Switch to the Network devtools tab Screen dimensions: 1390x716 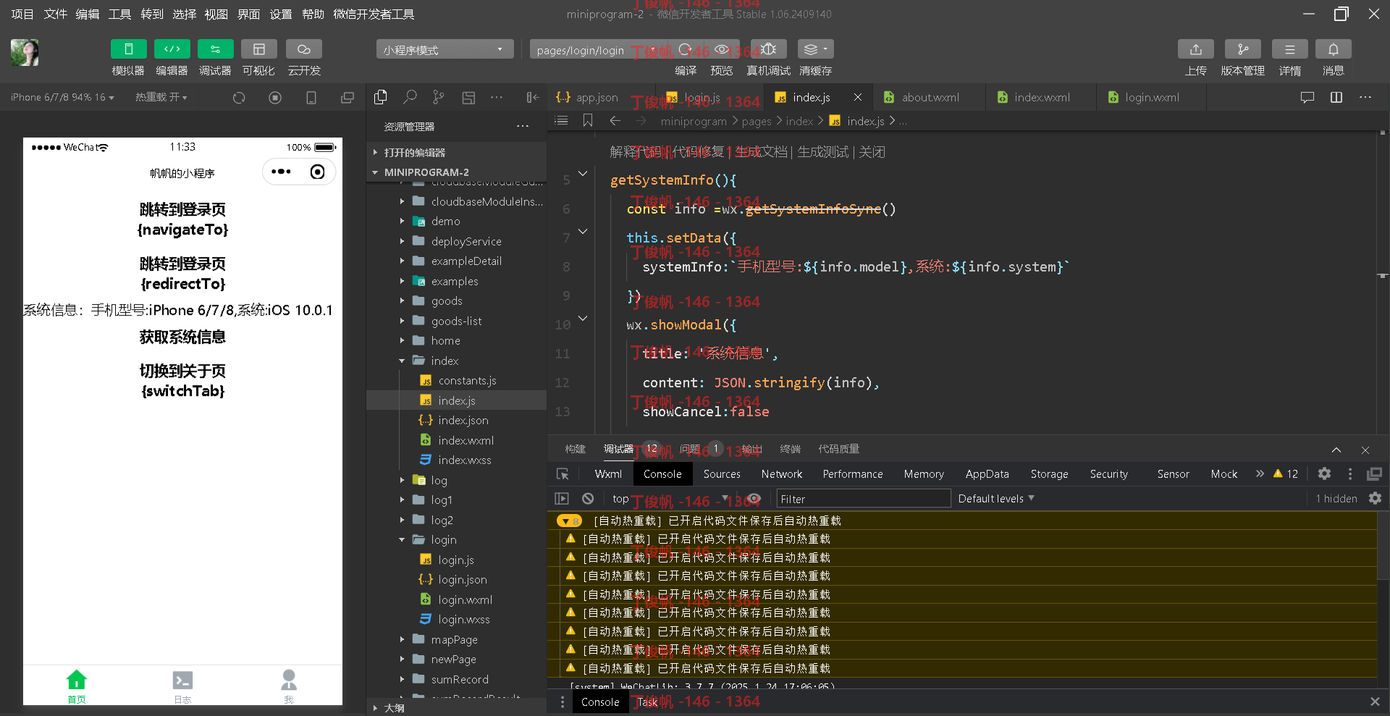tap(782, 474)
